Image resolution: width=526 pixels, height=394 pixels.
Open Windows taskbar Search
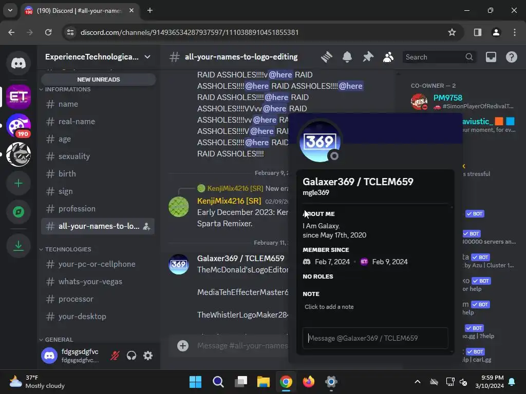(x=218, y=382)
